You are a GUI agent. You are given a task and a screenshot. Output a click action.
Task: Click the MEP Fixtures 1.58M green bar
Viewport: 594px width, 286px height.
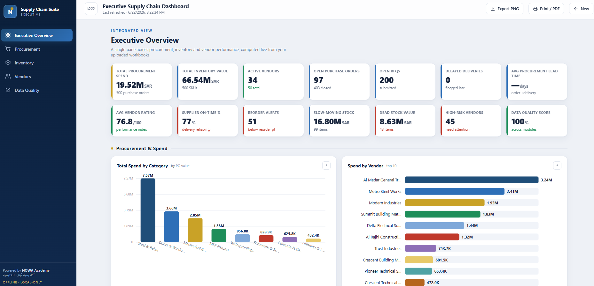tap(219, 236)
